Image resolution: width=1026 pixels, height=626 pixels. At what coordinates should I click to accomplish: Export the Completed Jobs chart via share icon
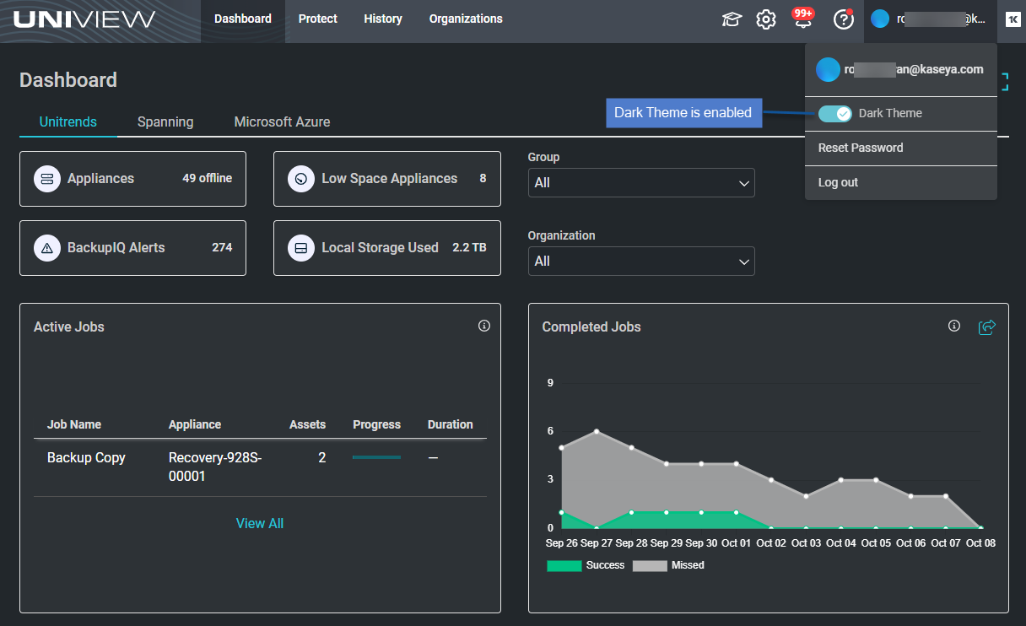(987, 326)
